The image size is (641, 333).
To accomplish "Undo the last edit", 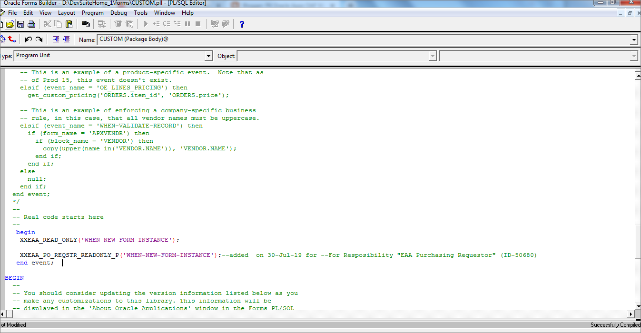I will (27, 39).
